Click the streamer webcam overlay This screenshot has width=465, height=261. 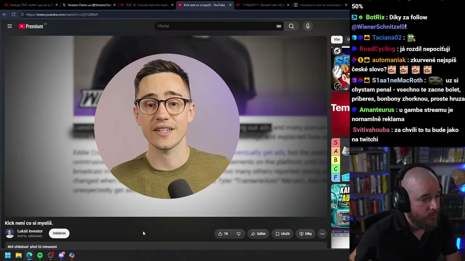407,204
